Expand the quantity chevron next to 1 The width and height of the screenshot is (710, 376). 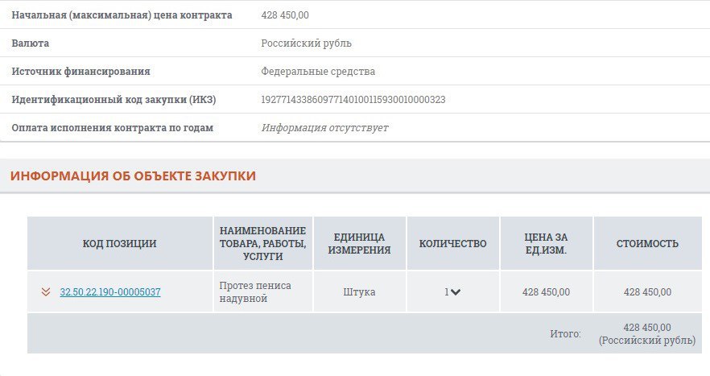click(456, 292)
